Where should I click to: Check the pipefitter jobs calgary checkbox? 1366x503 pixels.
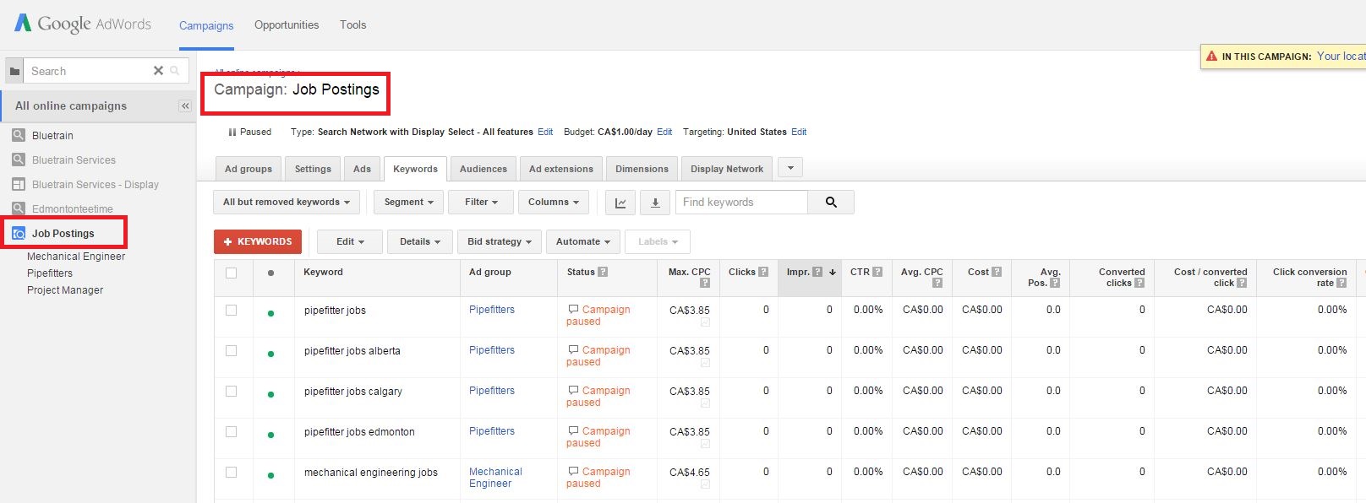click(x=232, y=392)
